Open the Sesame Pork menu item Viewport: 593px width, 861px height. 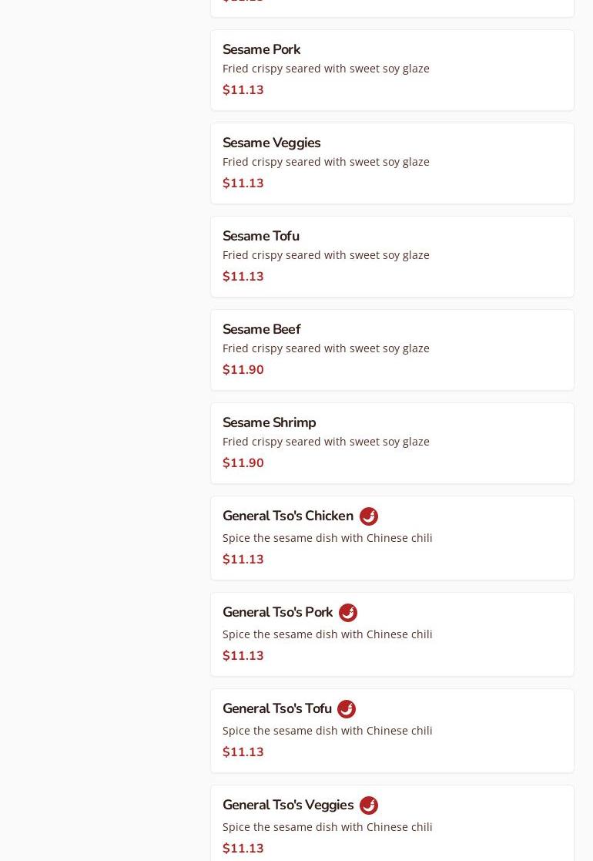pos(261,49)
